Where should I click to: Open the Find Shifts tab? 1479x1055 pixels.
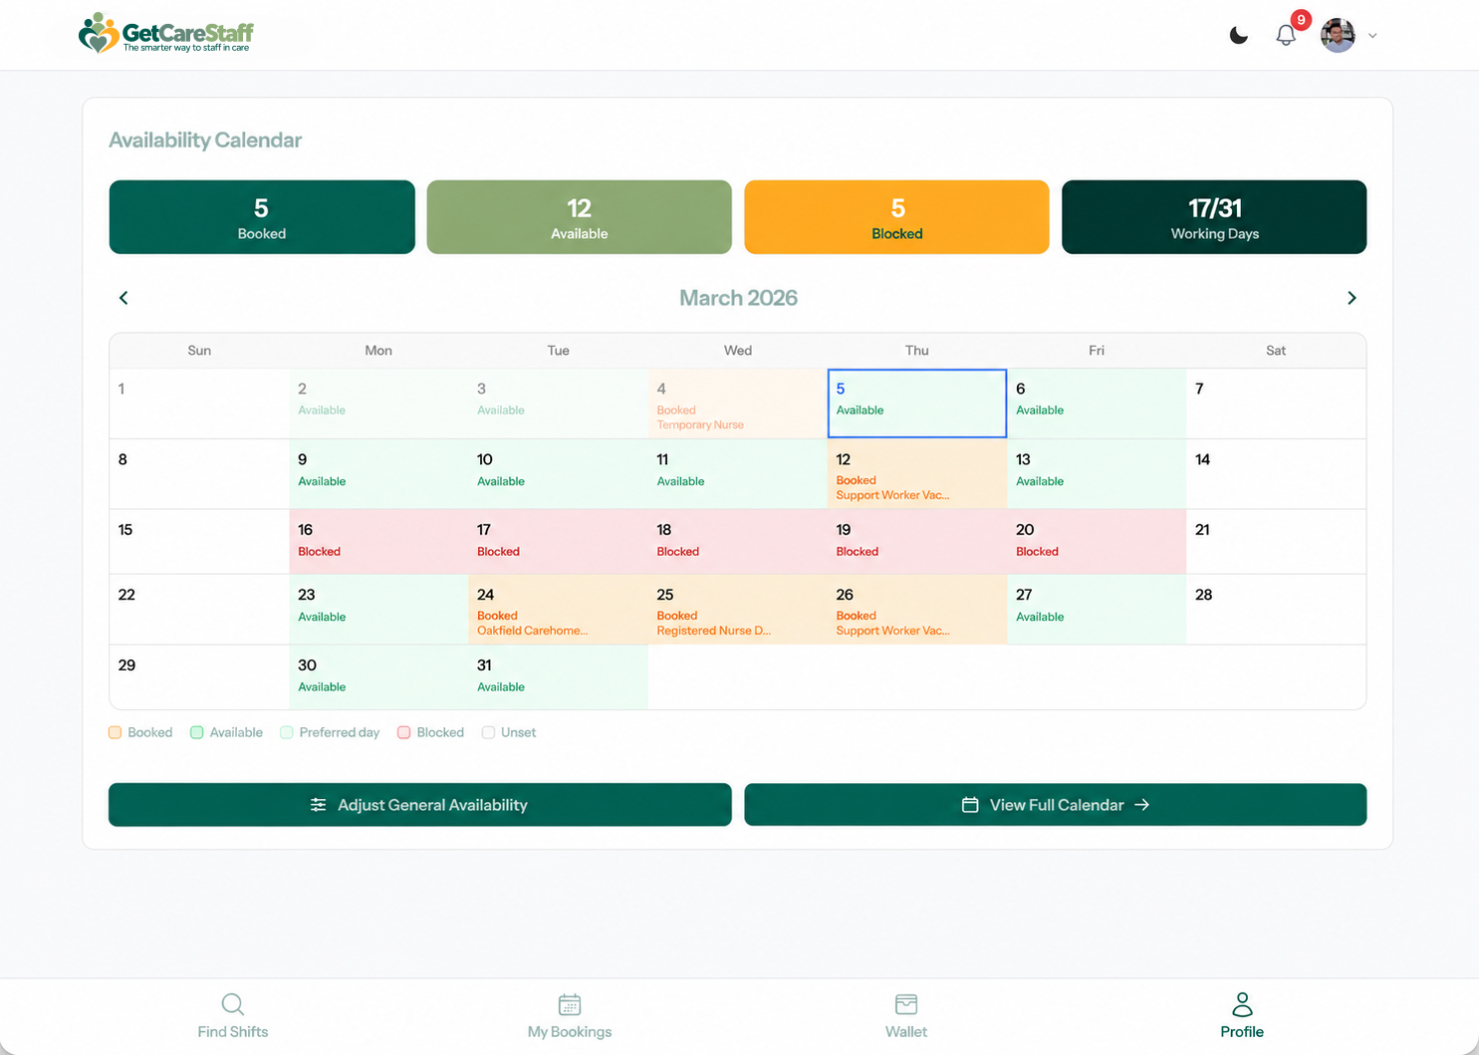233,1016
